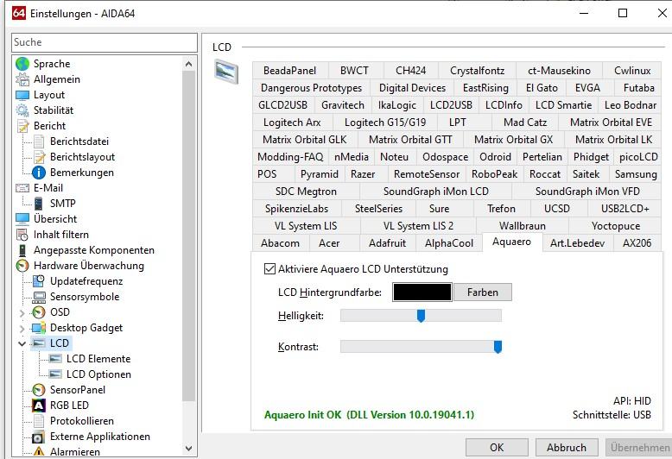
Task: Open the Odroid tab
Action: point(495,157)
